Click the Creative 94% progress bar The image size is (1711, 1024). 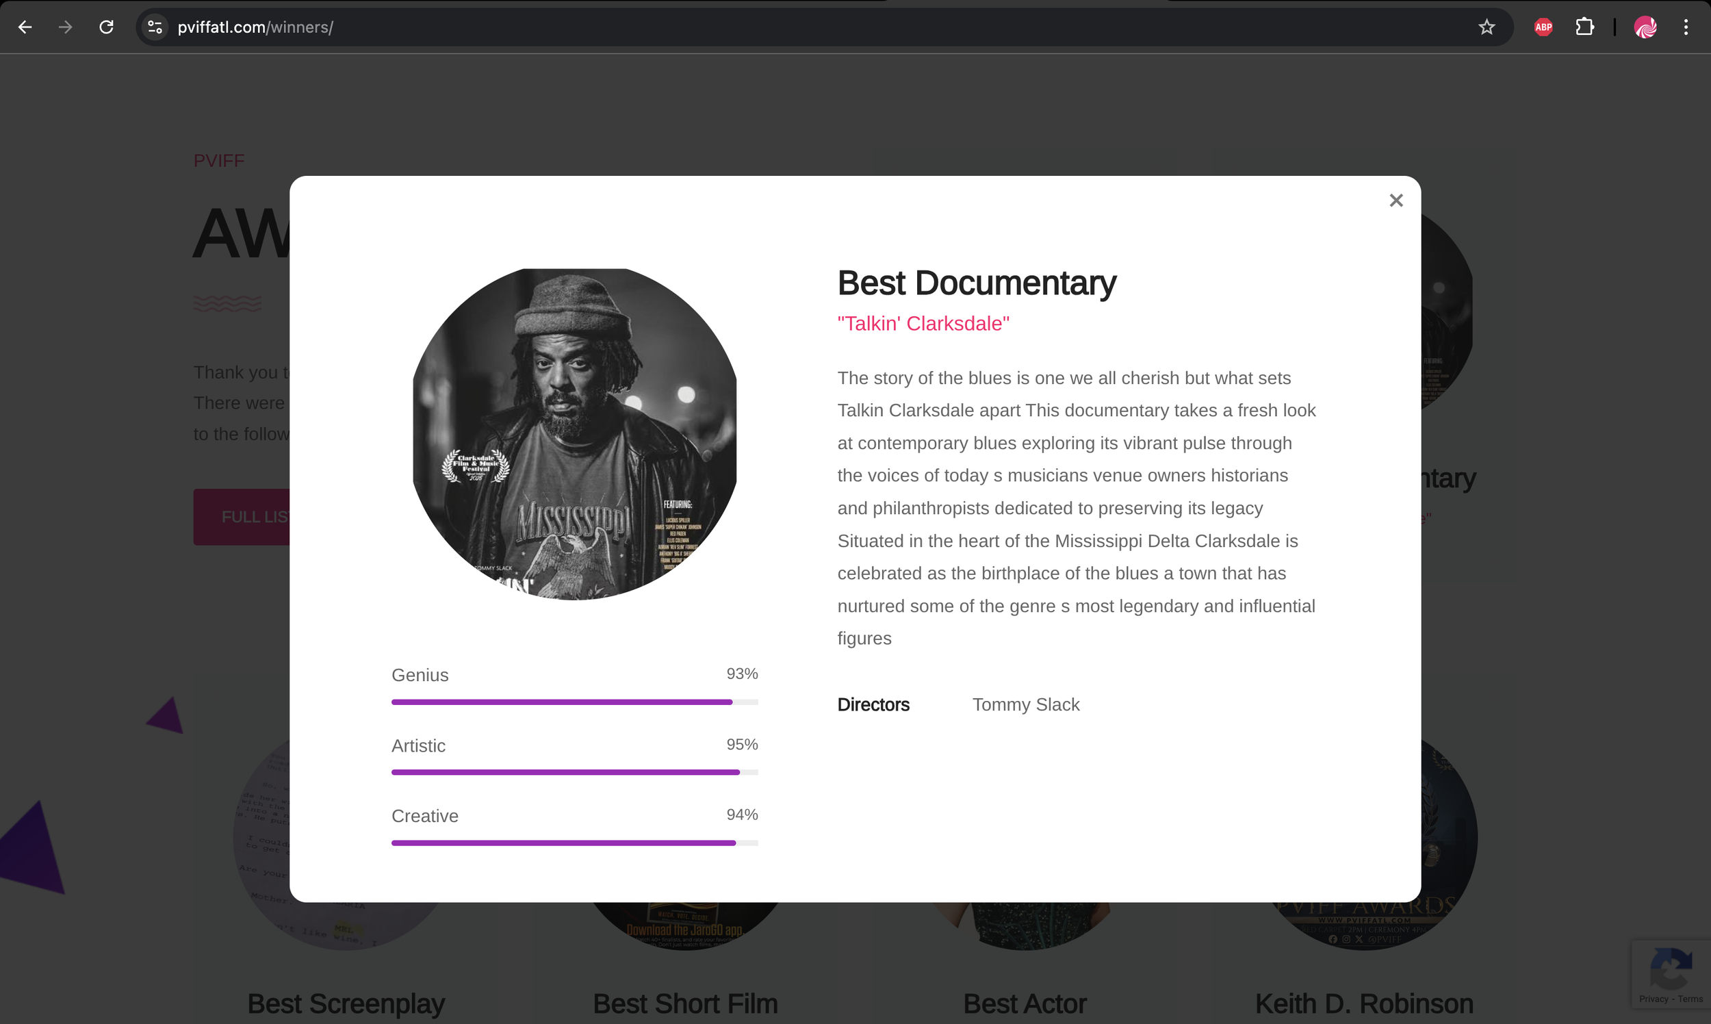(x=574, y=843)
